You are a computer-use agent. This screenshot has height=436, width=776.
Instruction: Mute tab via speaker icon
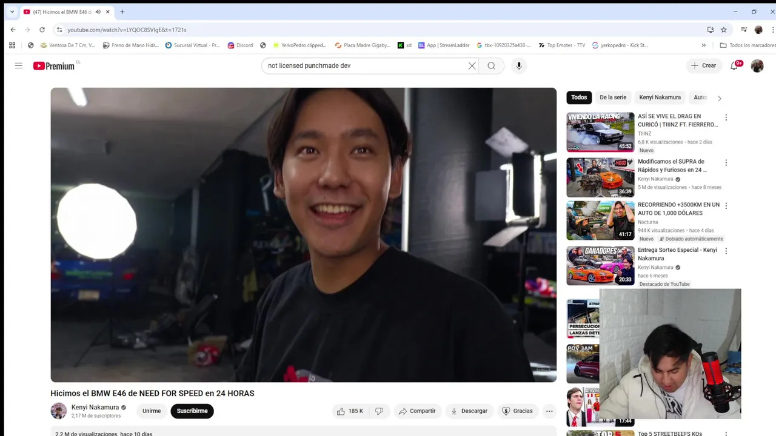tap(98, 12)
